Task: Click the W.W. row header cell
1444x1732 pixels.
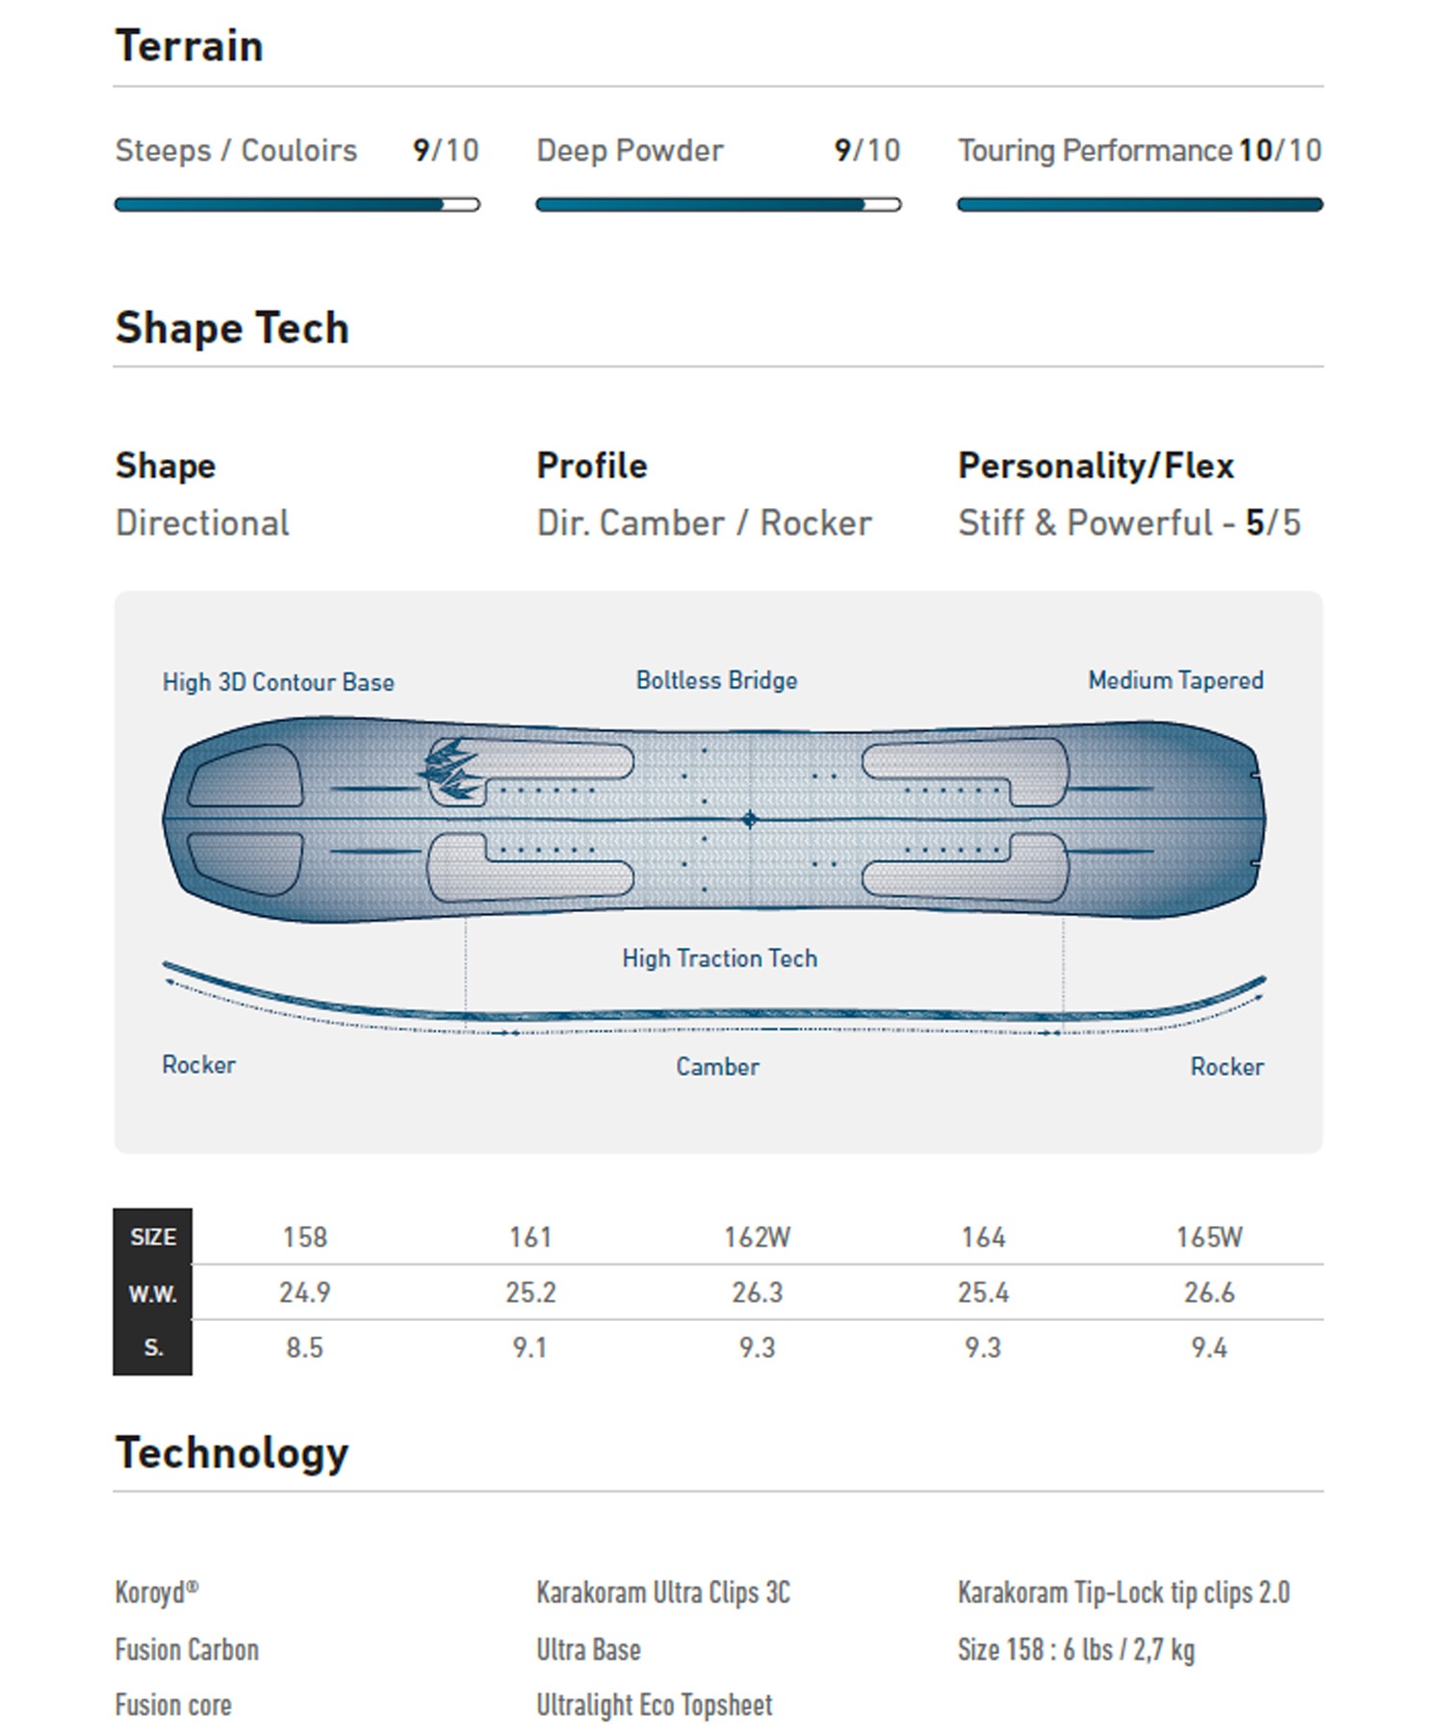Action: (153, 1293)
